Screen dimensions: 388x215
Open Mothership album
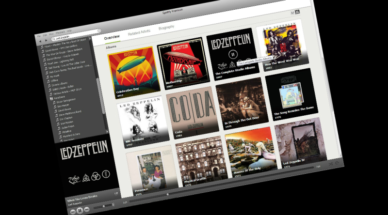(x=183, y=63)
